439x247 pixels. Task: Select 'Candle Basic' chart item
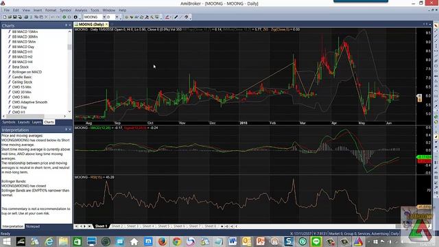[x=22, y=77]
